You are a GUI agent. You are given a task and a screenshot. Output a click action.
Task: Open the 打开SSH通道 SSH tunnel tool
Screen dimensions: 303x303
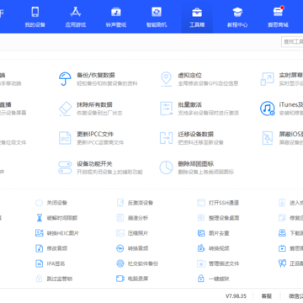pyautogui.click(x=218, y=203)
